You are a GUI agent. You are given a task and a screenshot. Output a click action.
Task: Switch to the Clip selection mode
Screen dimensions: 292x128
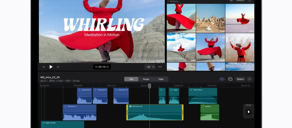[131, 79]
